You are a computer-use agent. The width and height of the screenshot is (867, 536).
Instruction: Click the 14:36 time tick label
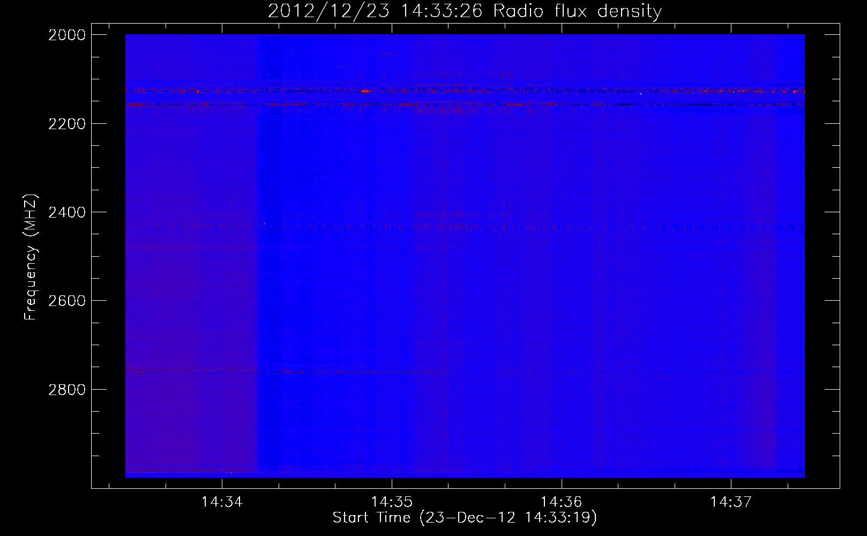561,502
